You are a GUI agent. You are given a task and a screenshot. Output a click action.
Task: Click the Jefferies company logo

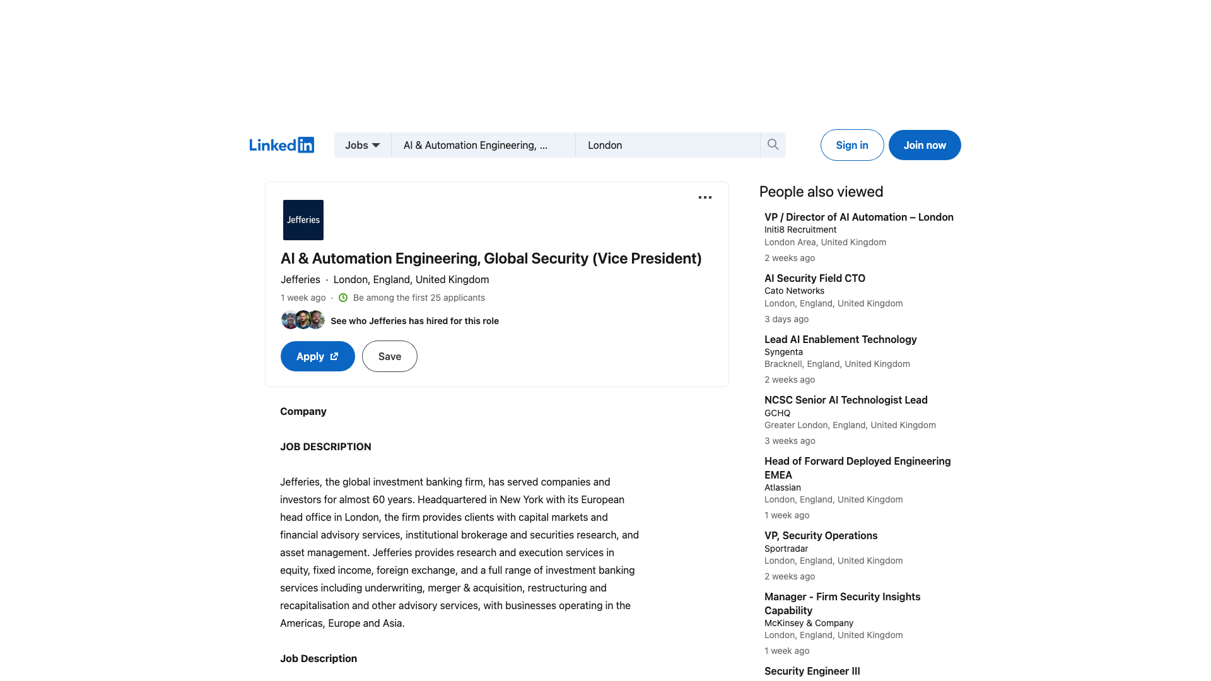(303, 220)
